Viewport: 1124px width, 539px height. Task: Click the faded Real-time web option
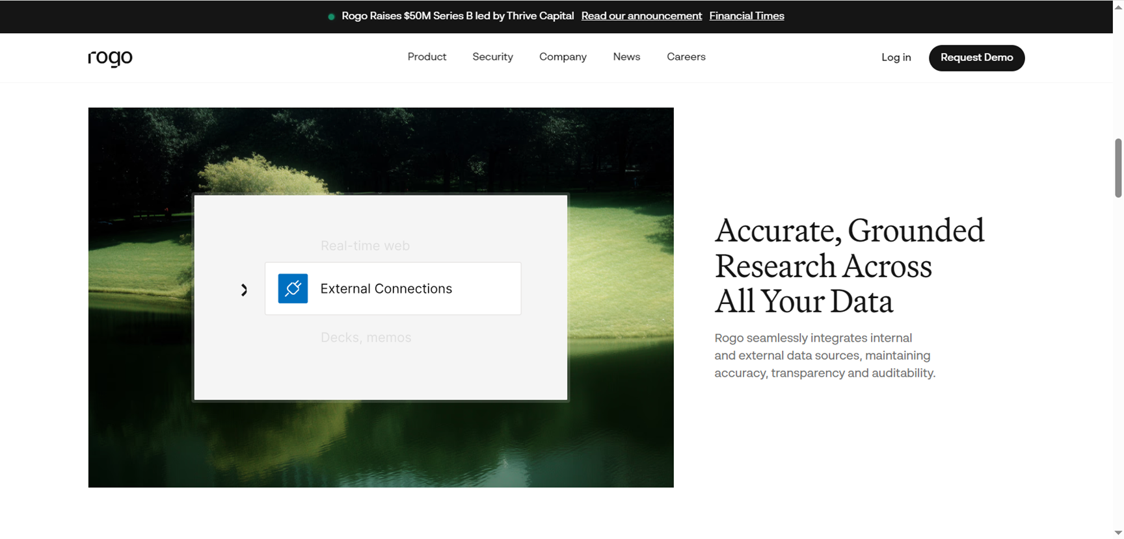point(365,245)
